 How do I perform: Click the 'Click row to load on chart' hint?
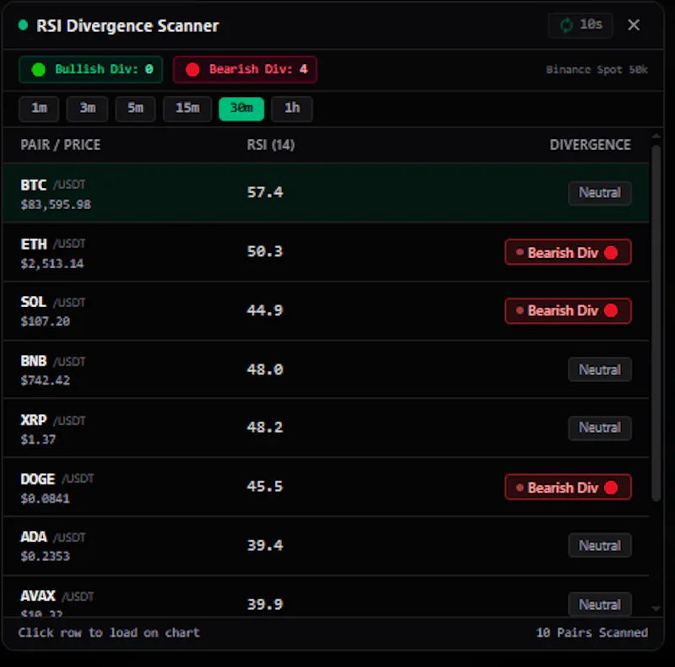pos(109,632)
